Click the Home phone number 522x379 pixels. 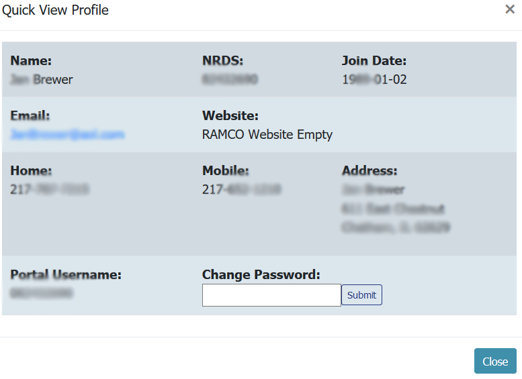tap(50, 189)
